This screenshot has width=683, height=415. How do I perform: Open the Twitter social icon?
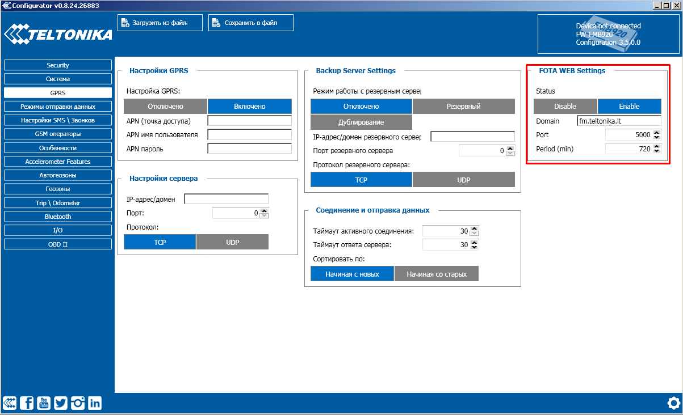coord(61,403)
